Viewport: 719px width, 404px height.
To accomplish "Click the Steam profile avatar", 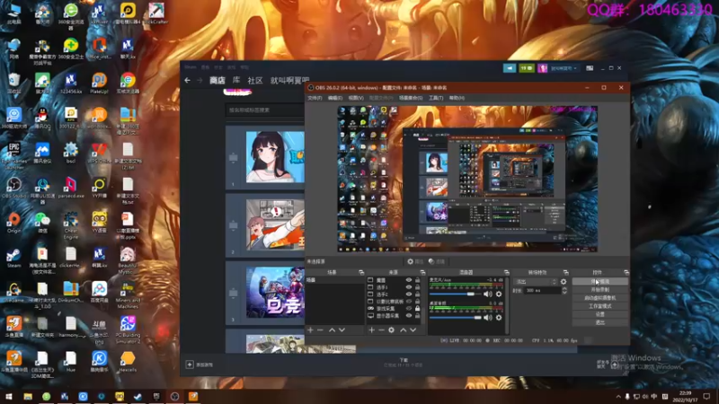I will click(x=543, y=68).
